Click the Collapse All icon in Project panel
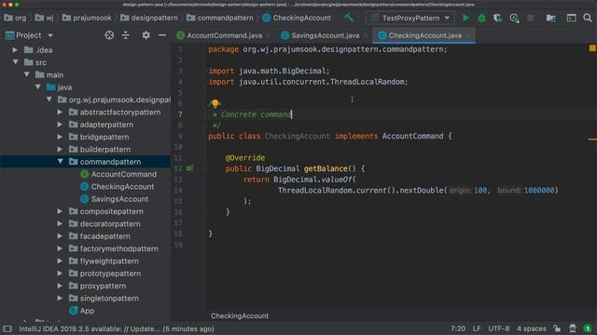Viewport: 597px width, 335px height. point(126,35)
